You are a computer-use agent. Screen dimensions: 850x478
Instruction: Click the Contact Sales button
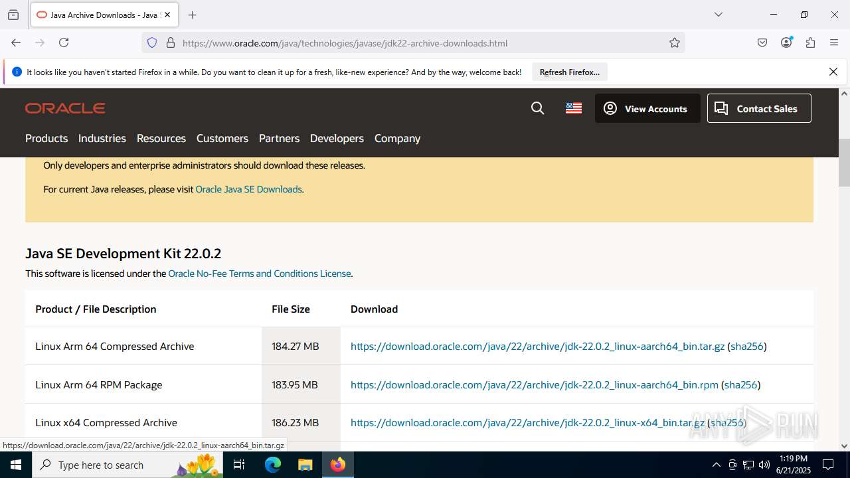(x=759, y=108)
